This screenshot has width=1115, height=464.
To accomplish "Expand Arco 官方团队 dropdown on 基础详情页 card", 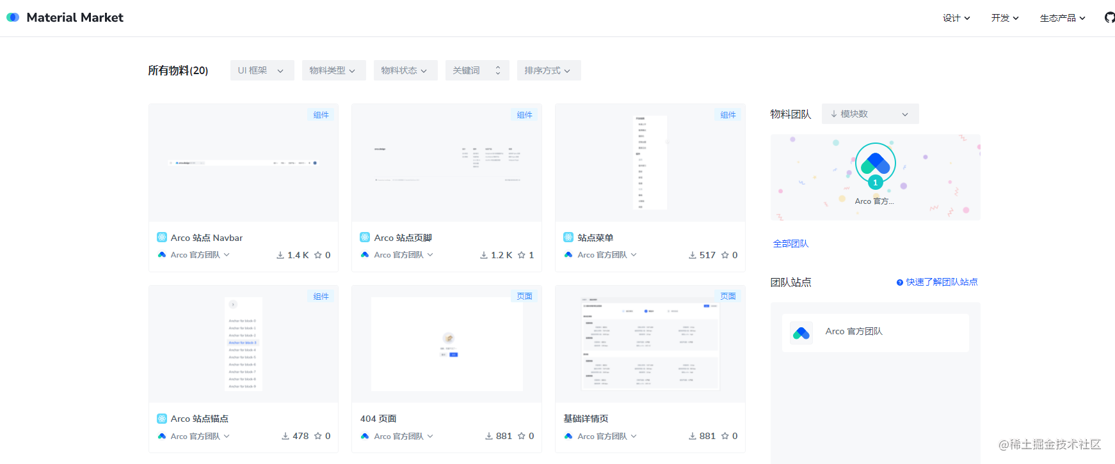I will 607,436.
